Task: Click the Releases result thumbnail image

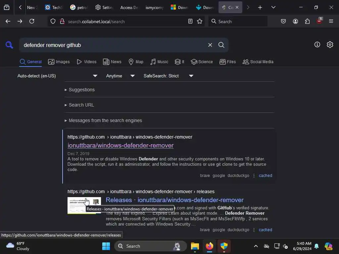Action: click(84, 205)
